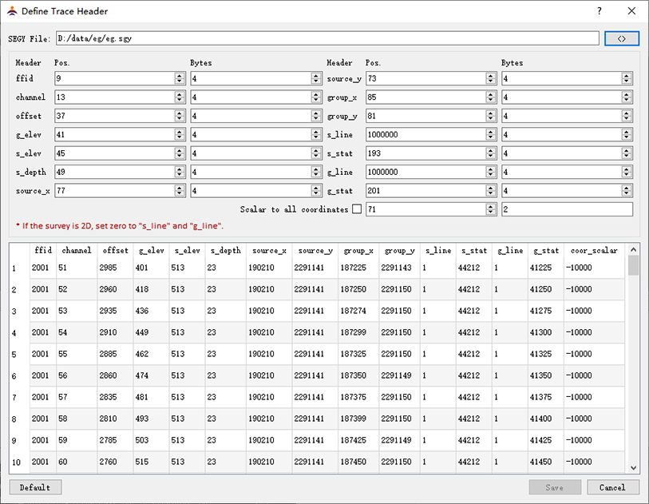This screenshot has height=504, width=649.
Task: Select the coor_scalar column header
Action: (594, 250)
